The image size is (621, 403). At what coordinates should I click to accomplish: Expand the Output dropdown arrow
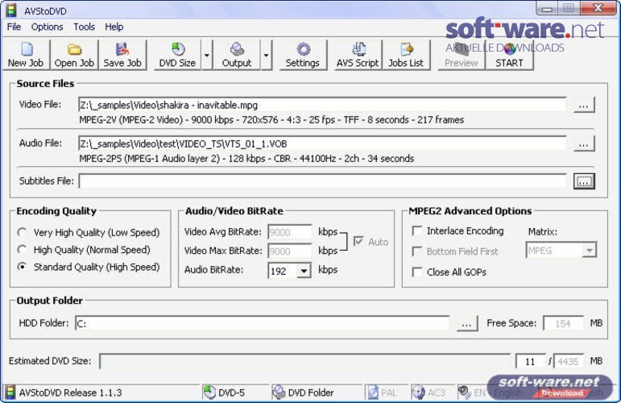[266, 55]
